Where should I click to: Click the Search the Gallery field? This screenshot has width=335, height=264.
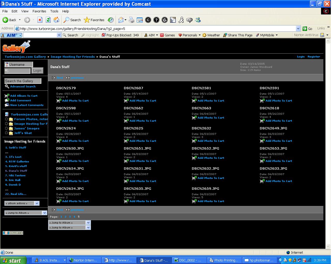click(23, 81)
